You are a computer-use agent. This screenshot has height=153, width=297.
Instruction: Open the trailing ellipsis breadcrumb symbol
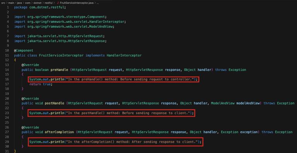click(98, 3)
